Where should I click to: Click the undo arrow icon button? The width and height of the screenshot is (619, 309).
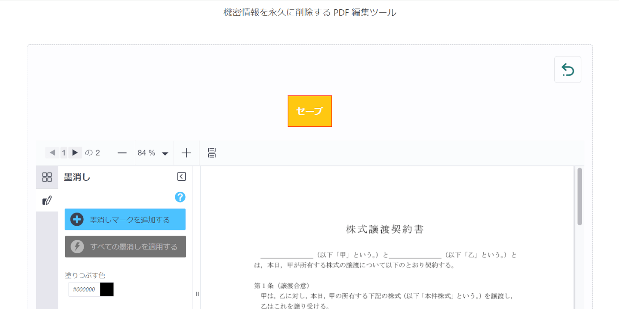click(x=568, y=69)
